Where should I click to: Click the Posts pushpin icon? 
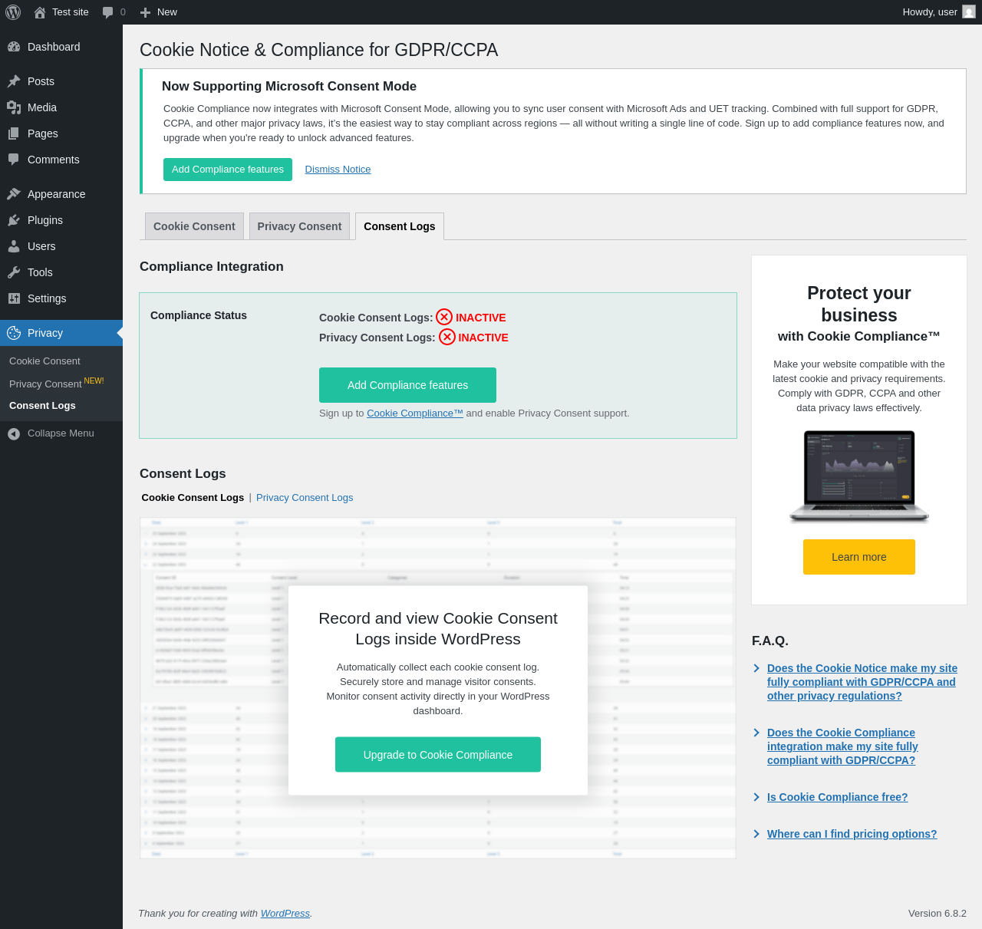pos(14,81)
